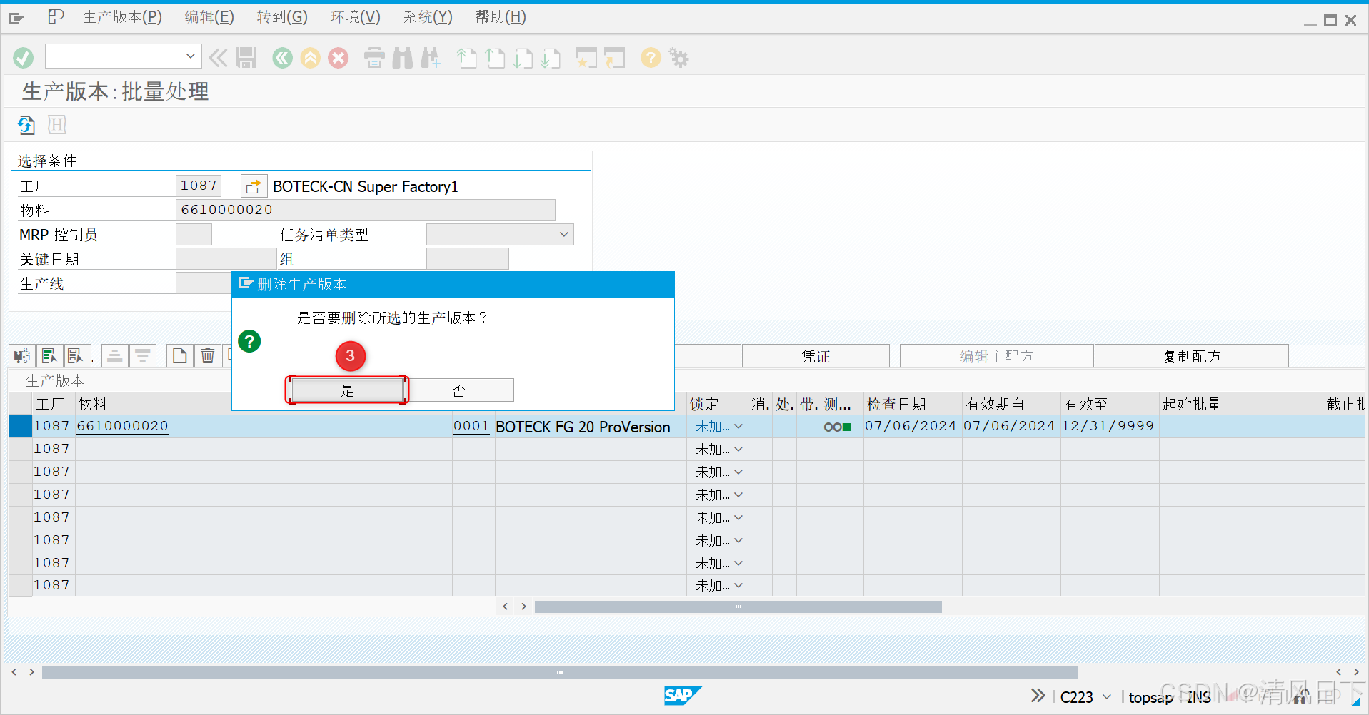
Task: Open the 锁定 dropdown in fifth row
Action: click(x=738, y=518)
